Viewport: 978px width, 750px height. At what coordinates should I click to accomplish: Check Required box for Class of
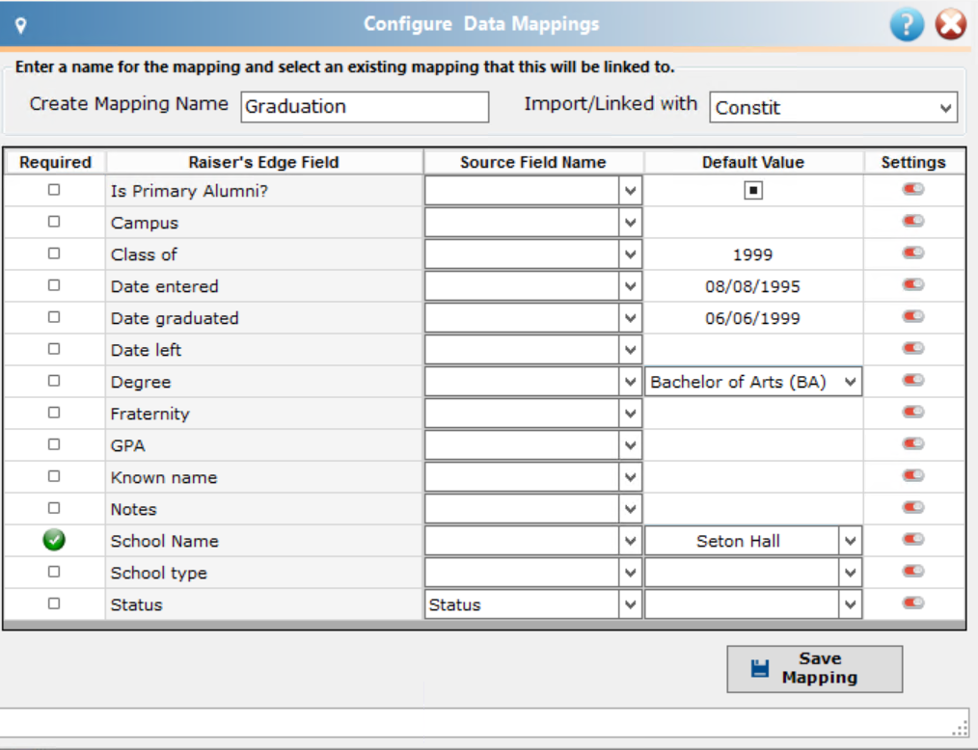coord(54,254)
